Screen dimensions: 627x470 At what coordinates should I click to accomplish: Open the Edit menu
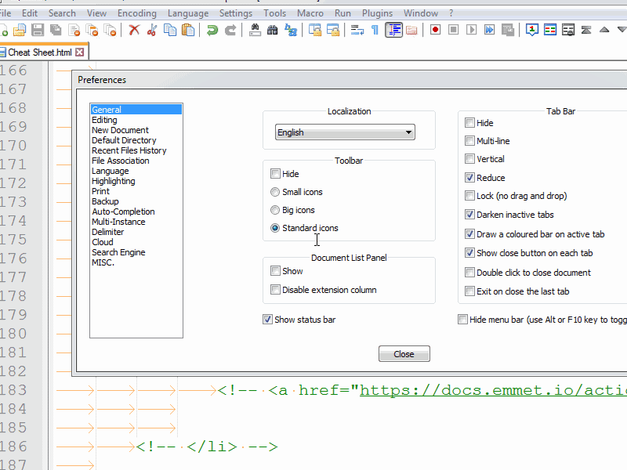(x=30, y=13)
